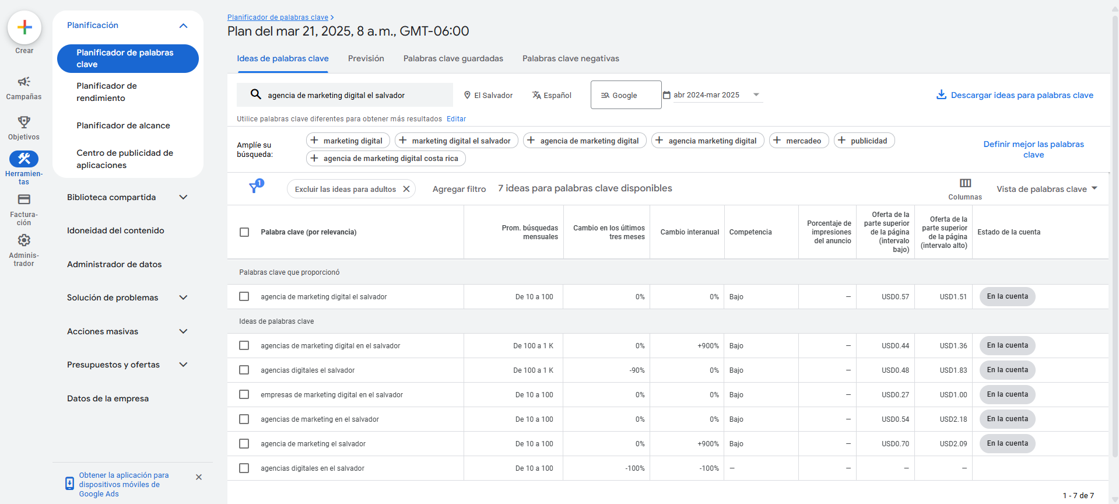This screenshot has width=1119, height=504.
Task: Open the Objetivos trophy icon
Action: point(24,122)
